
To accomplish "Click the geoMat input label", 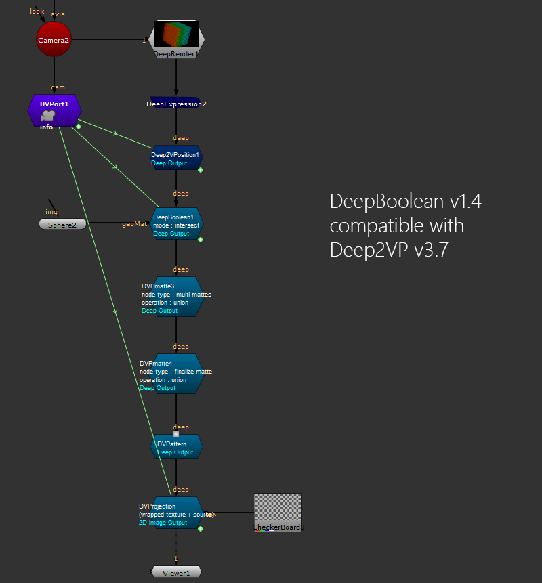I will click(134, 223).
